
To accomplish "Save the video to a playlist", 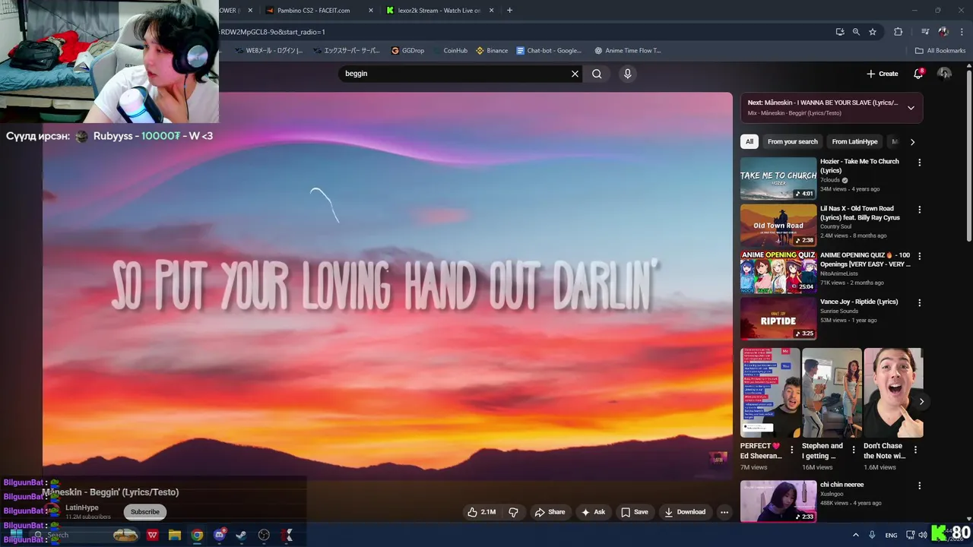I will tap(635, 512).
